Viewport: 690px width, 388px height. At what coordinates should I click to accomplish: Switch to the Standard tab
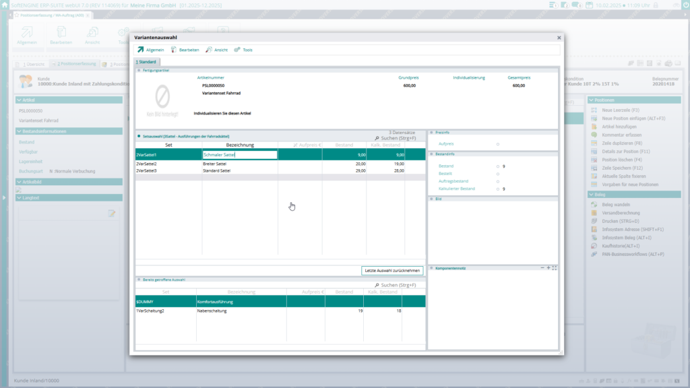point(148,60)
